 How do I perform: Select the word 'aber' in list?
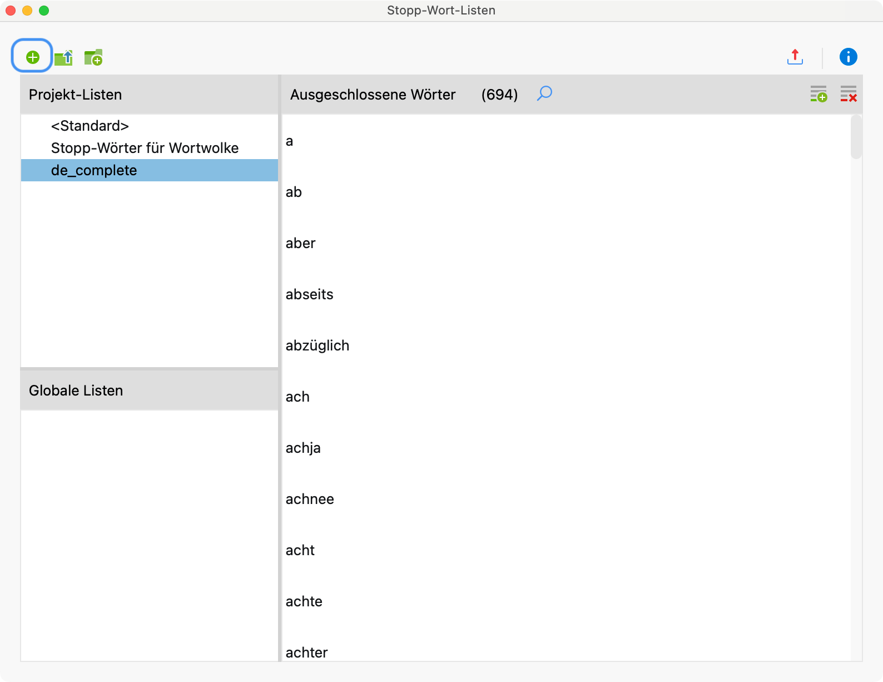[x=301, y=243]
